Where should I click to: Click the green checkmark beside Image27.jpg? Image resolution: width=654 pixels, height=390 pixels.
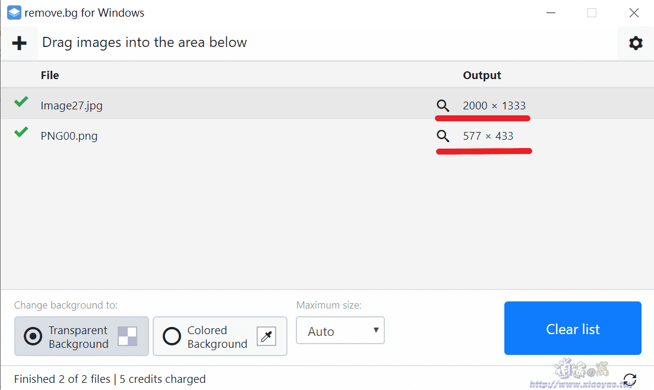tap(21, 102)
